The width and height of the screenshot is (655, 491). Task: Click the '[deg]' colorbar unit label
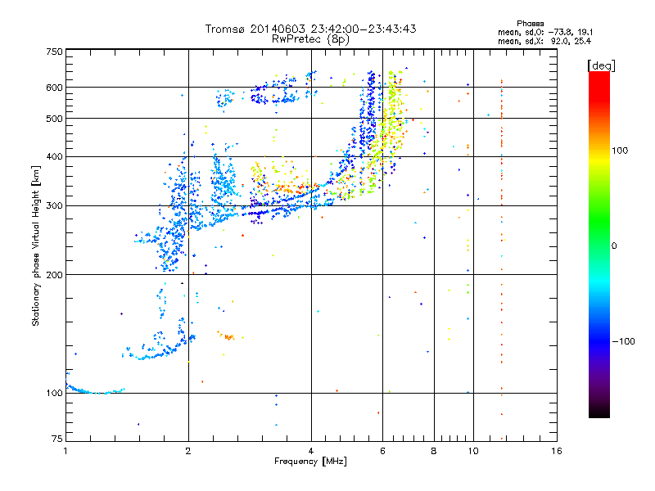pos(601,65)
